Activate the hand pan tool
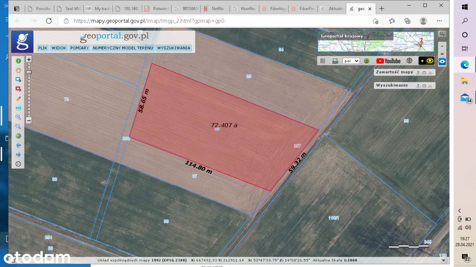The image size is (476, 267). (18, 70)
